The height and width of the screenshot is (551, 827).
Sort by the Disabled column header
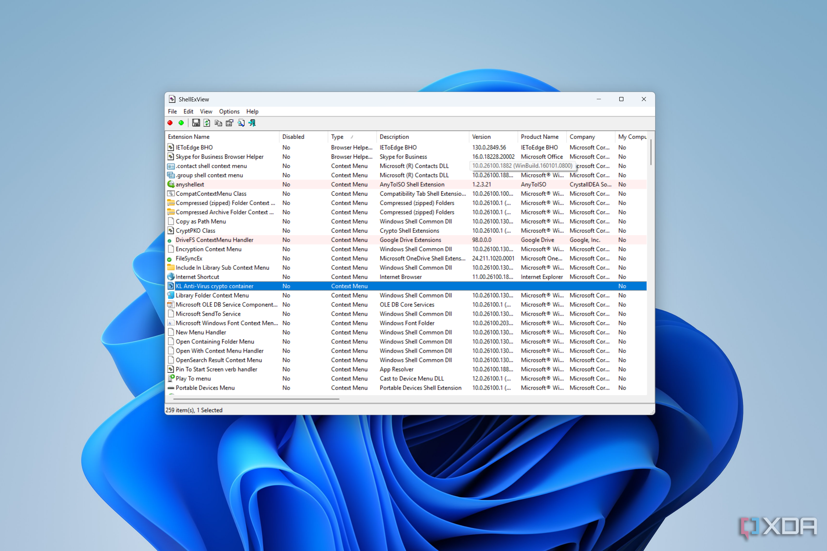(293, 137)
